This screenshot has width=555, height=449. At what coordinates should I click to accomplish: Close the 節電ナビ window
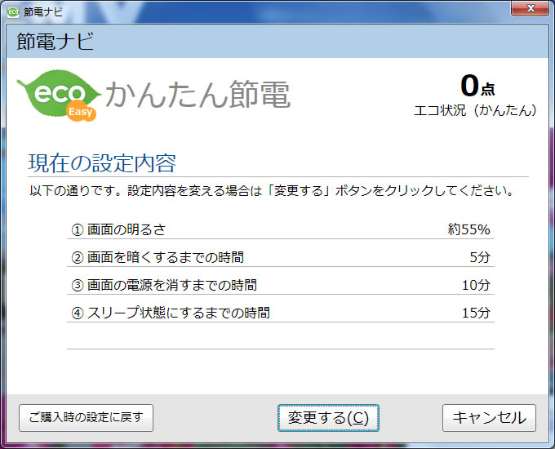tap(531, 9)
